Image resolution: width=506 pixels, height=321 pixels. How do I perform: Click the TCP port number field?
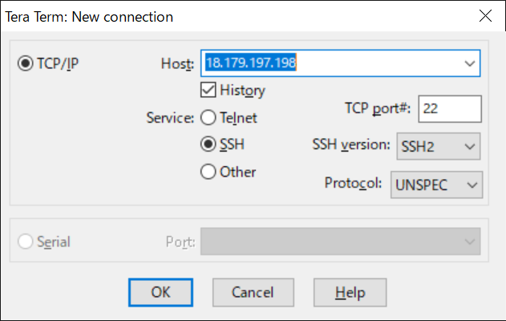pos(450,109)
